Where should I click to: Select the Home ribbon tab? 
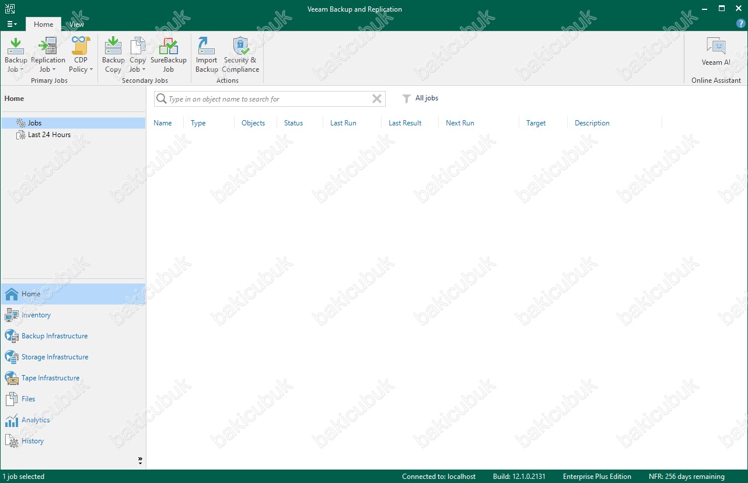point(43,24)
